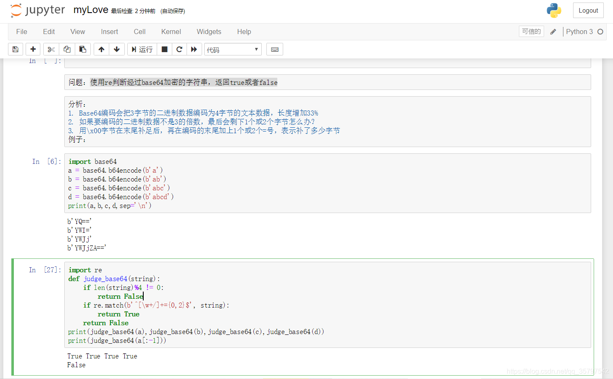Screen dimensions: 613x379
Task: Click the 最后检查 checkpoint status text
Action: 133,11
